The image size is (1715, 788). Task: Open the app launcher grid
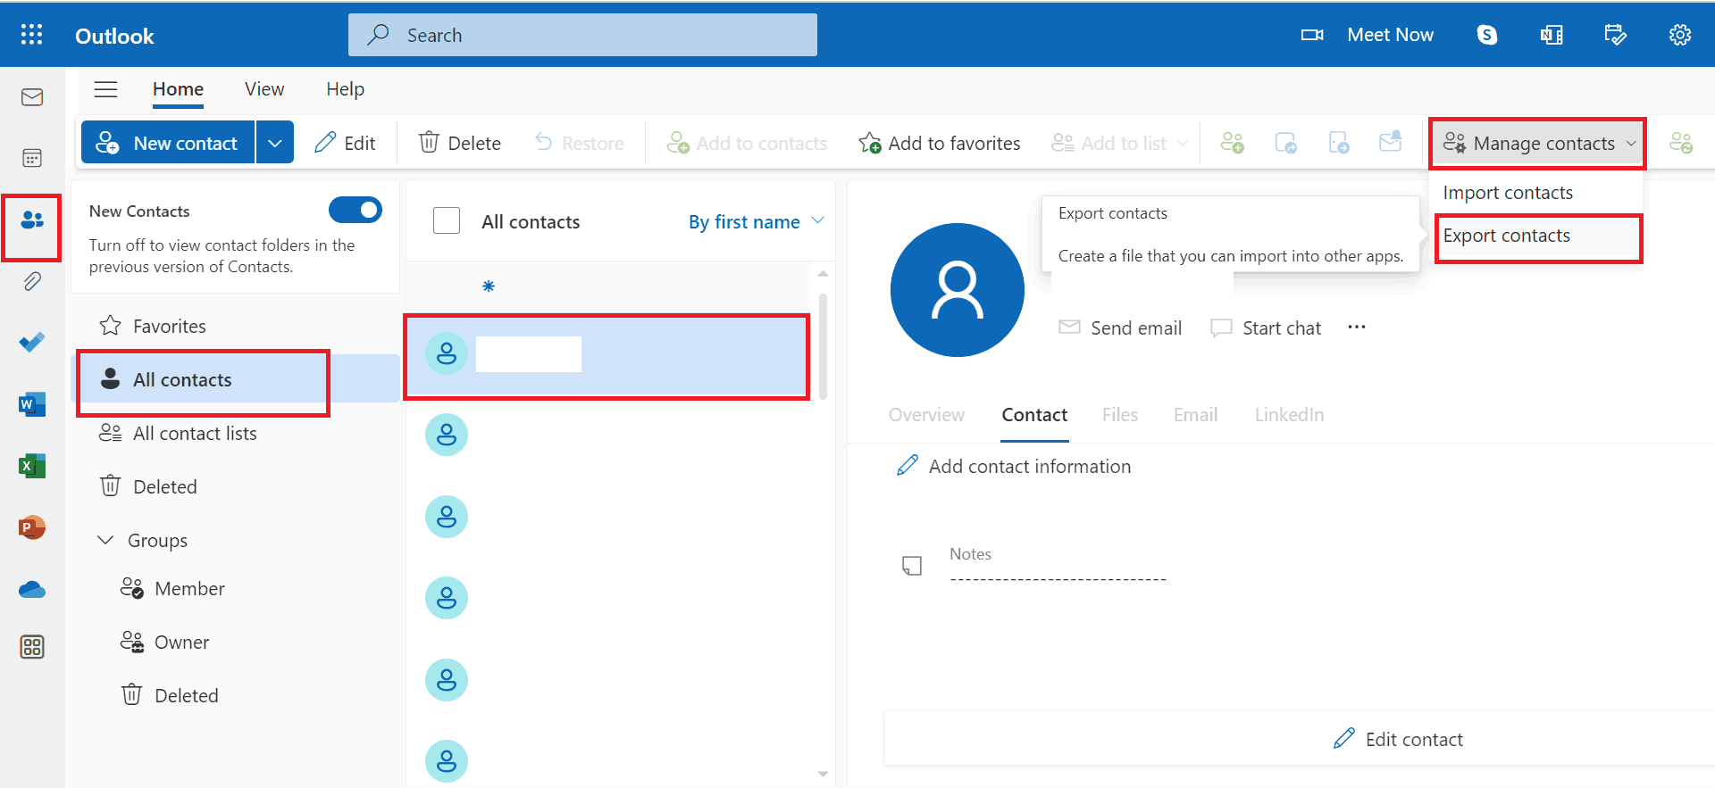pos(32,35)
